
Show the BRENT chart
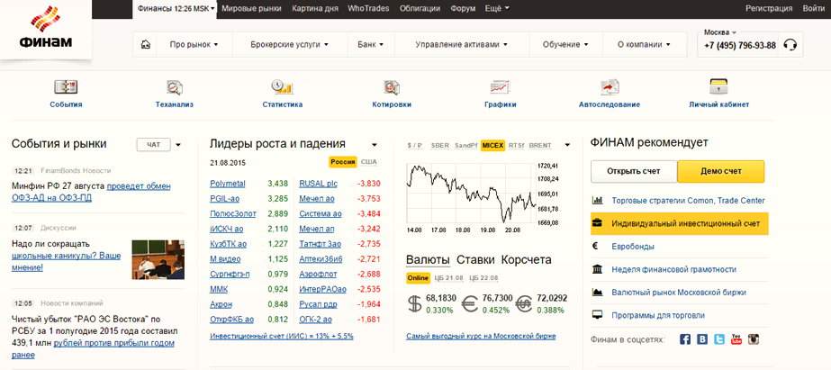click(x=540, y=145)
